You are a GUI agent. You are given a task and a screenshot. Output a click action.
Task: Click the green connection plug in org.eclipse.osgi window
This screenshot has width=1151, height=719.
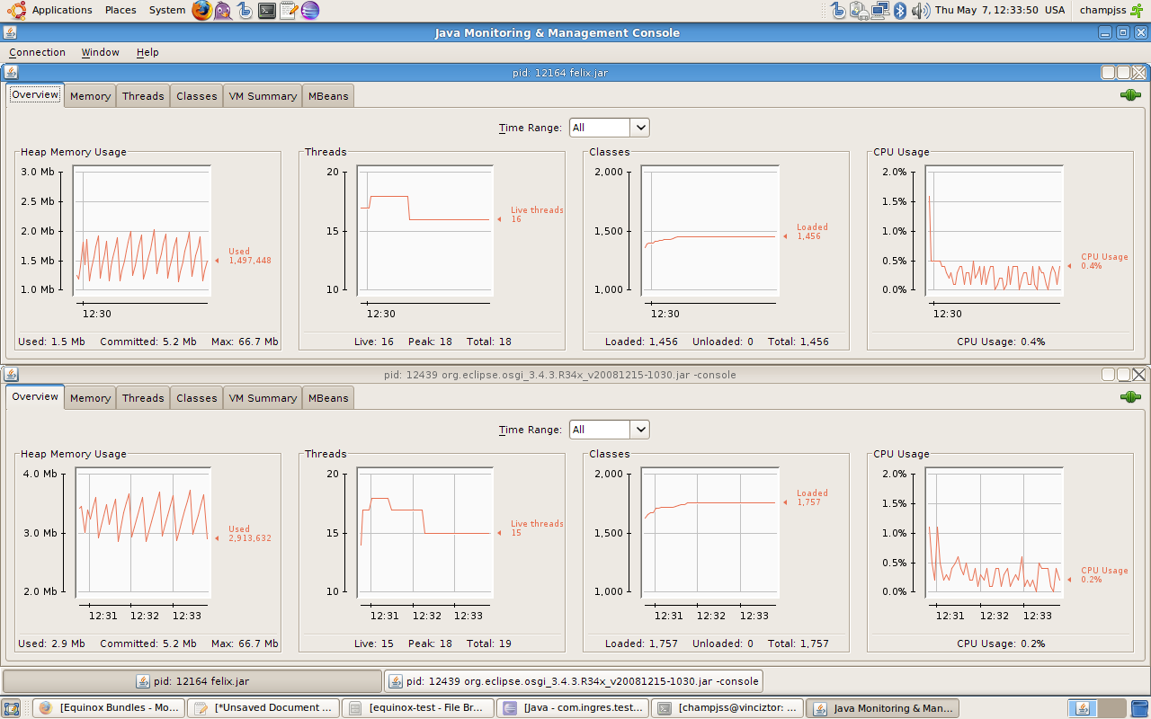1130,397
